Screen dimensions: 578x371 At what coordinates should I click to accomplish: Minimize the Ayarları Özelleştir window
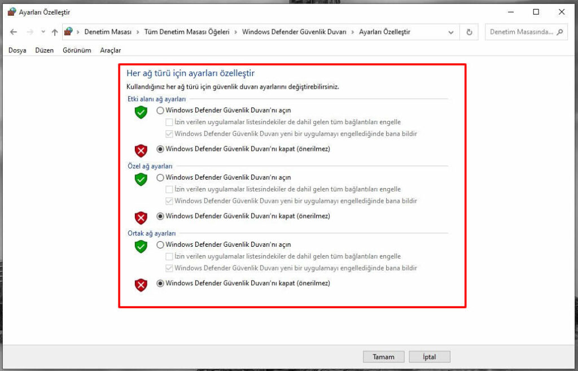point(511,12)
